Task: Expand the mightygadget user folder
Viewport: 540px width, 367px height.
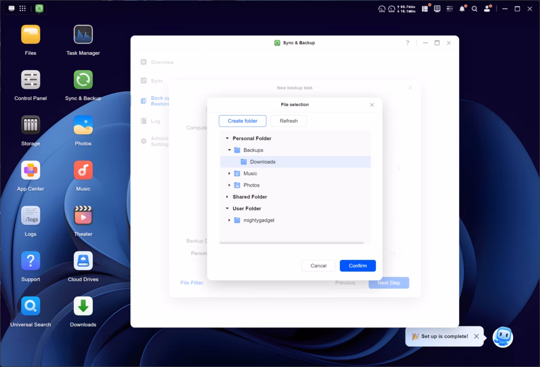Action: click(229, 220)
